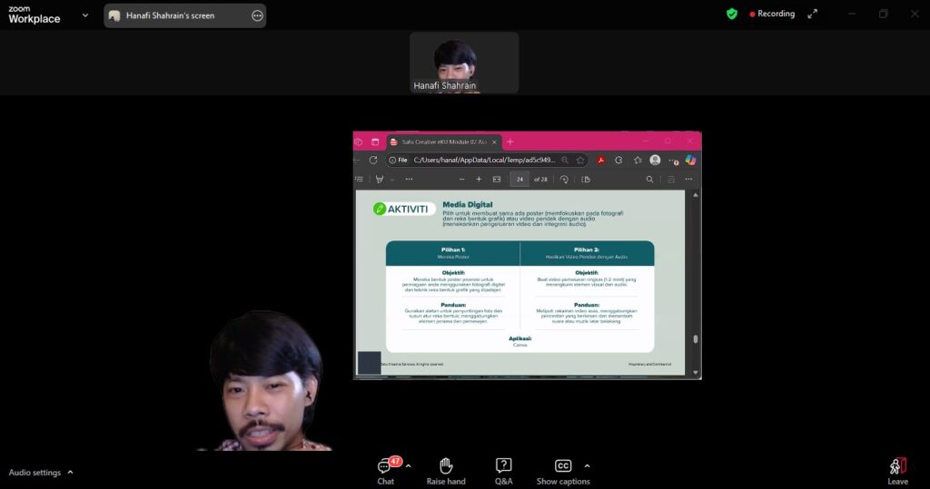Click the green encryption shield icon
Image resolution: width=930 pixels, height=489 pixels.
pos(732,14)
